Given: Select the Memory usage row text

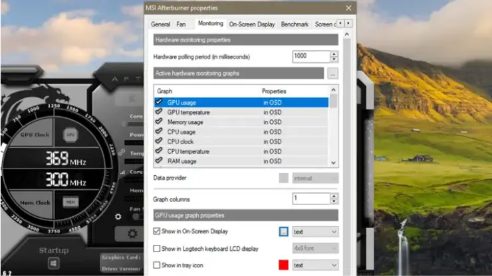Looking at the screenshot, I should coord(185,122).
